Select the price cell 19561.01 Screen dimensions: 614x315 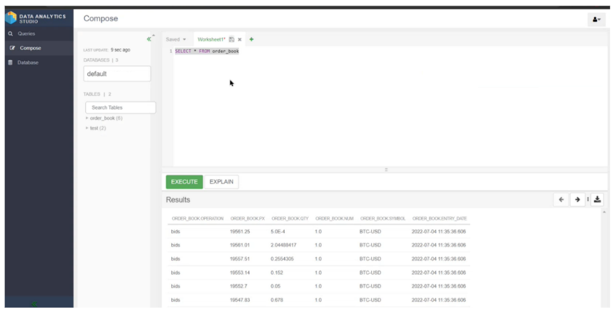[239, 245]
